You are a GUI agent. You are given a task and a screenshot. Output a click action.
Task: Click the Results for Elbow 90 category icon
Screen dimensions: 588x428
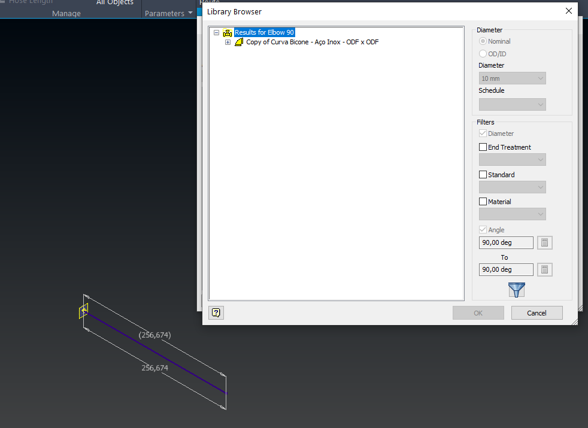[228, 32]
